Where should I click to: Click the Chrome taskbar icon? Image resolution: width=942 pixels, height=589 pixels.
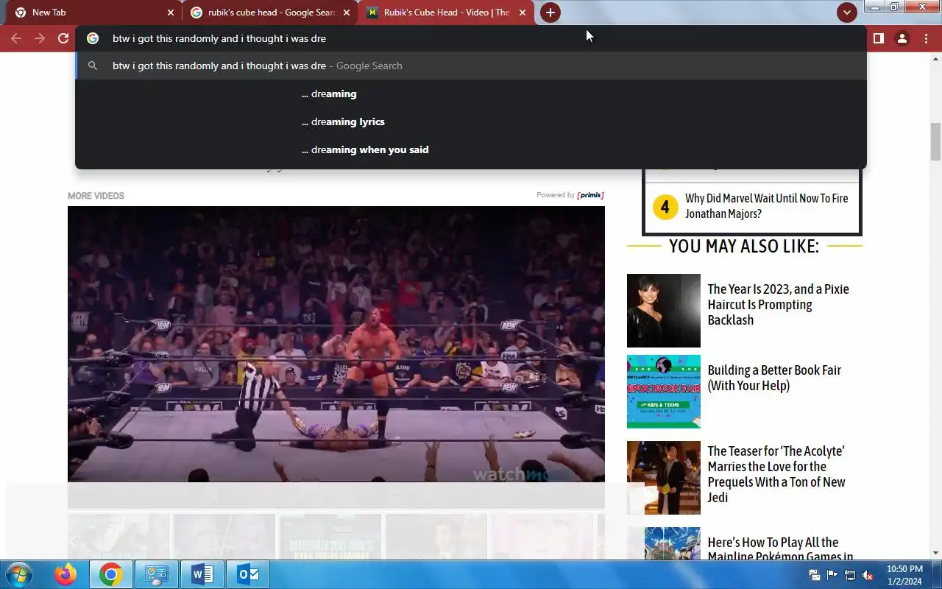(111, 574)
